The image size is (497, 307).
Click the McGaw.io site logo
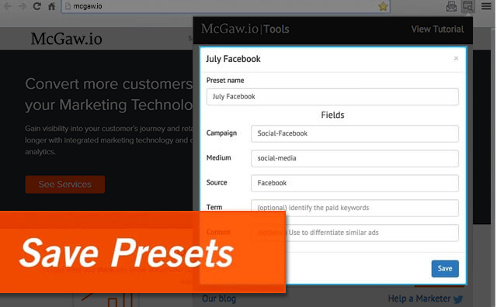click(66, 39)
